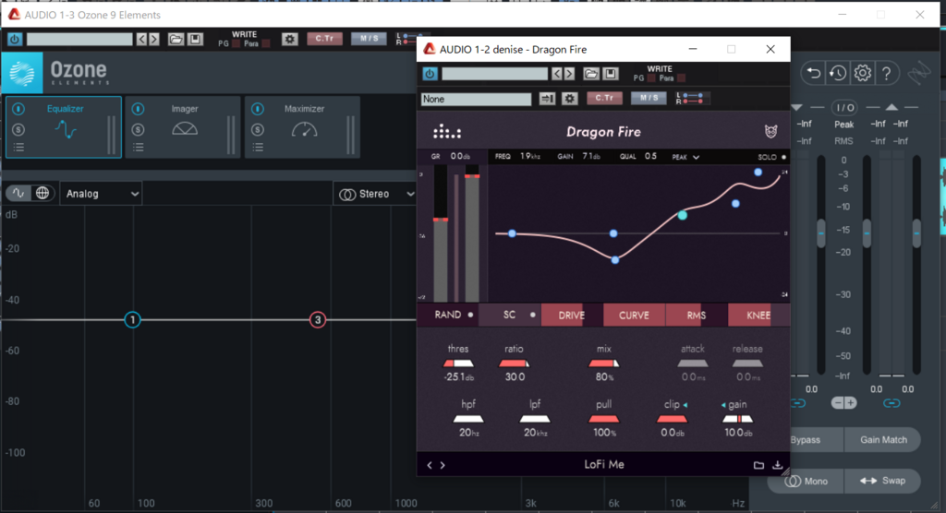Open preset folder in Ozone host toolbar
Image resolution: width=946 pixels, height=513 pixels.
(x=176, y=39)
